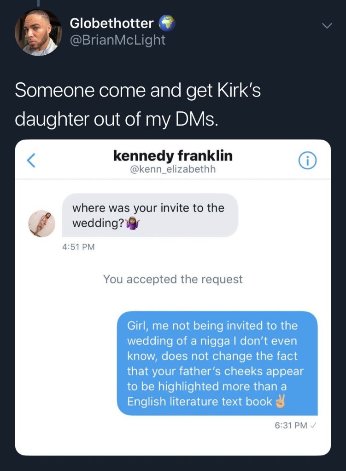Click 'You accepted the request' notice
The image size is (346, 471).
coord(173,279)
